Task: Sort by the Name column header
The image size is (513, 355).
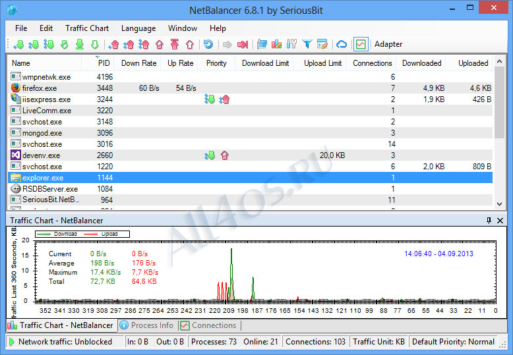Action: coord(44,63)
